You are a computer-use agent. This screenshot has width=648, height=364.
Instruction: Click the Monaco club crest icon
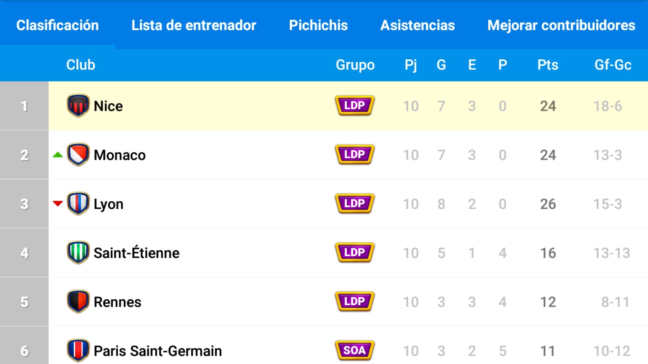78,154
